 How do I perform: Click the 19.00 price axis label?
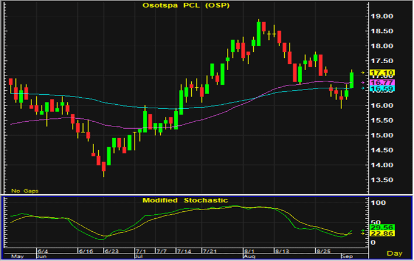click(381, 16)
